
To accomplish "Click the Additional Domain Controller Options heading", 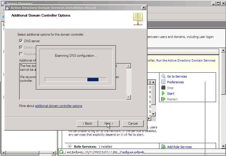I will point(41,15).
